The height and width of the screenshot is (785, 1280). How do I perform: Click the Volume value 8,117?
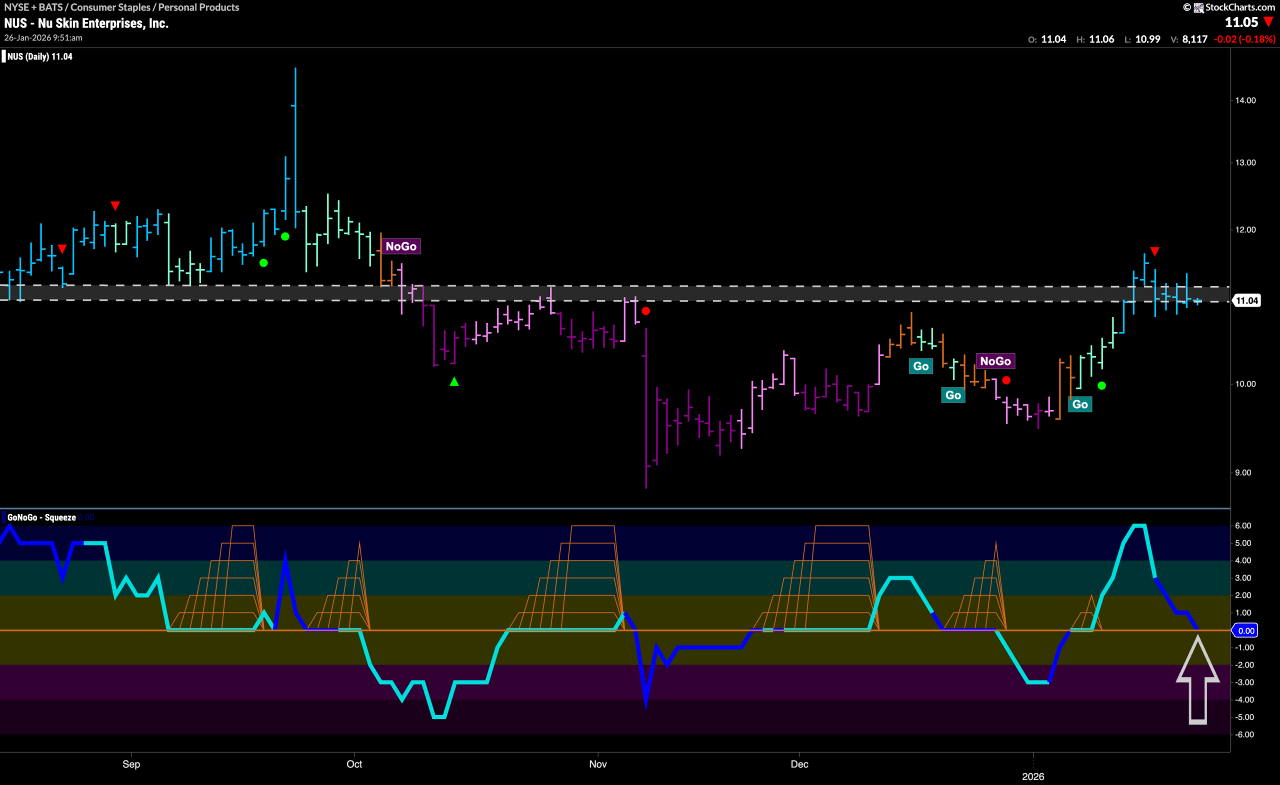pos(1195,39)
